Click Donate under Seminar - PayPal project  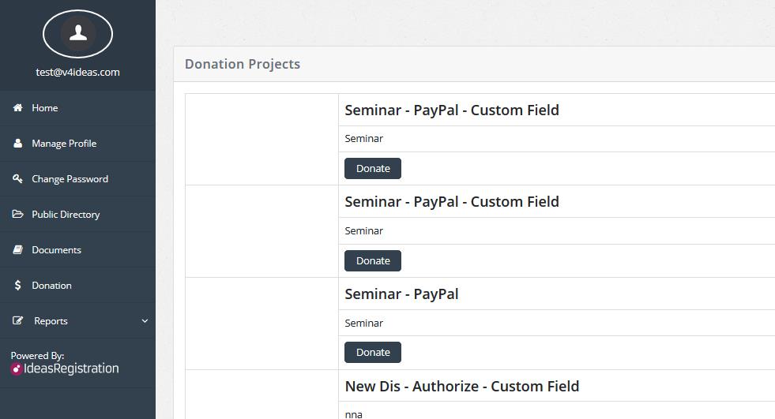pos(373,353)
